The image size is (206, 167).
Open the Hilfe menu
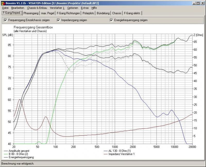[94, 8]
